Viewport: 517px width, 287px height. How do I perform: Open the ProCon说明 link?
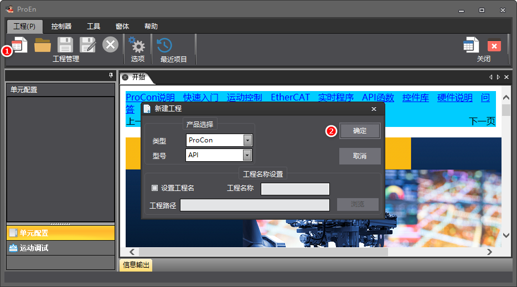coord(151,98)
